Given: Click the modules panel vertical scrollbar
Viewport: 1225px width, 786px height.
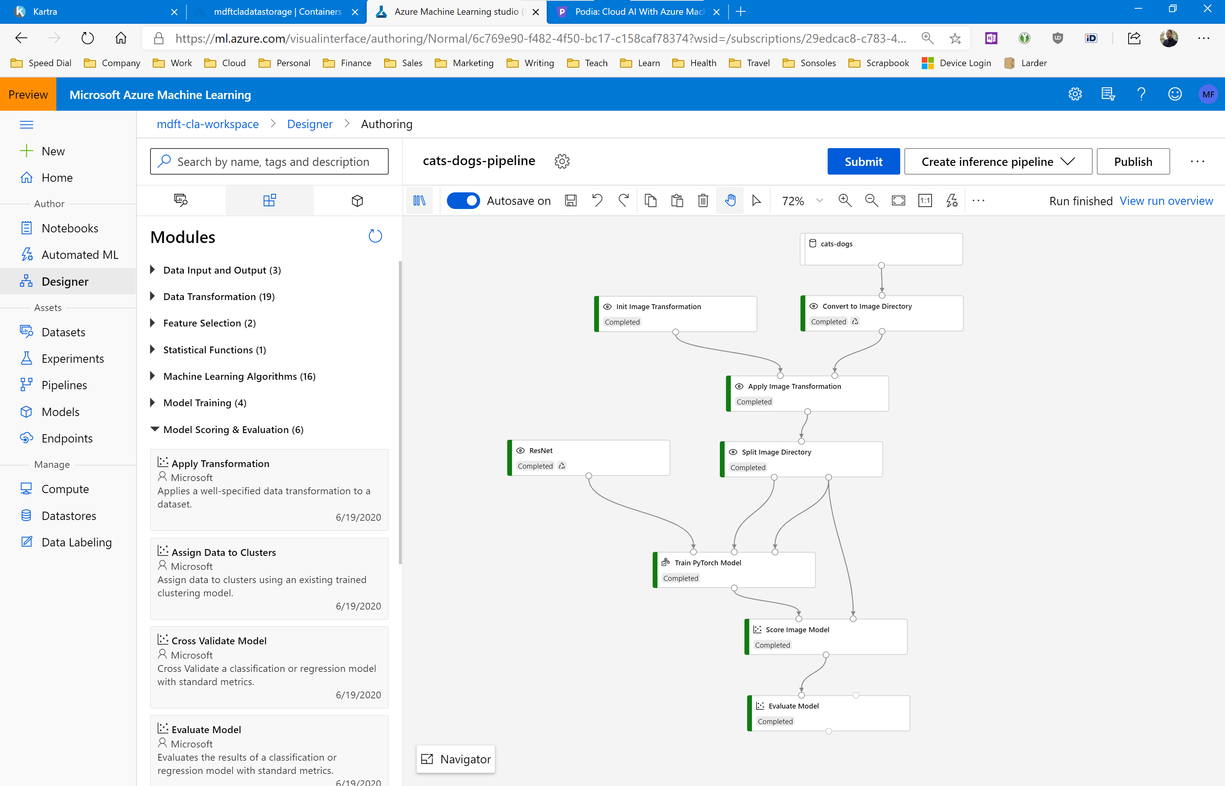Looking at the screenshot, I should pos(400,412).
